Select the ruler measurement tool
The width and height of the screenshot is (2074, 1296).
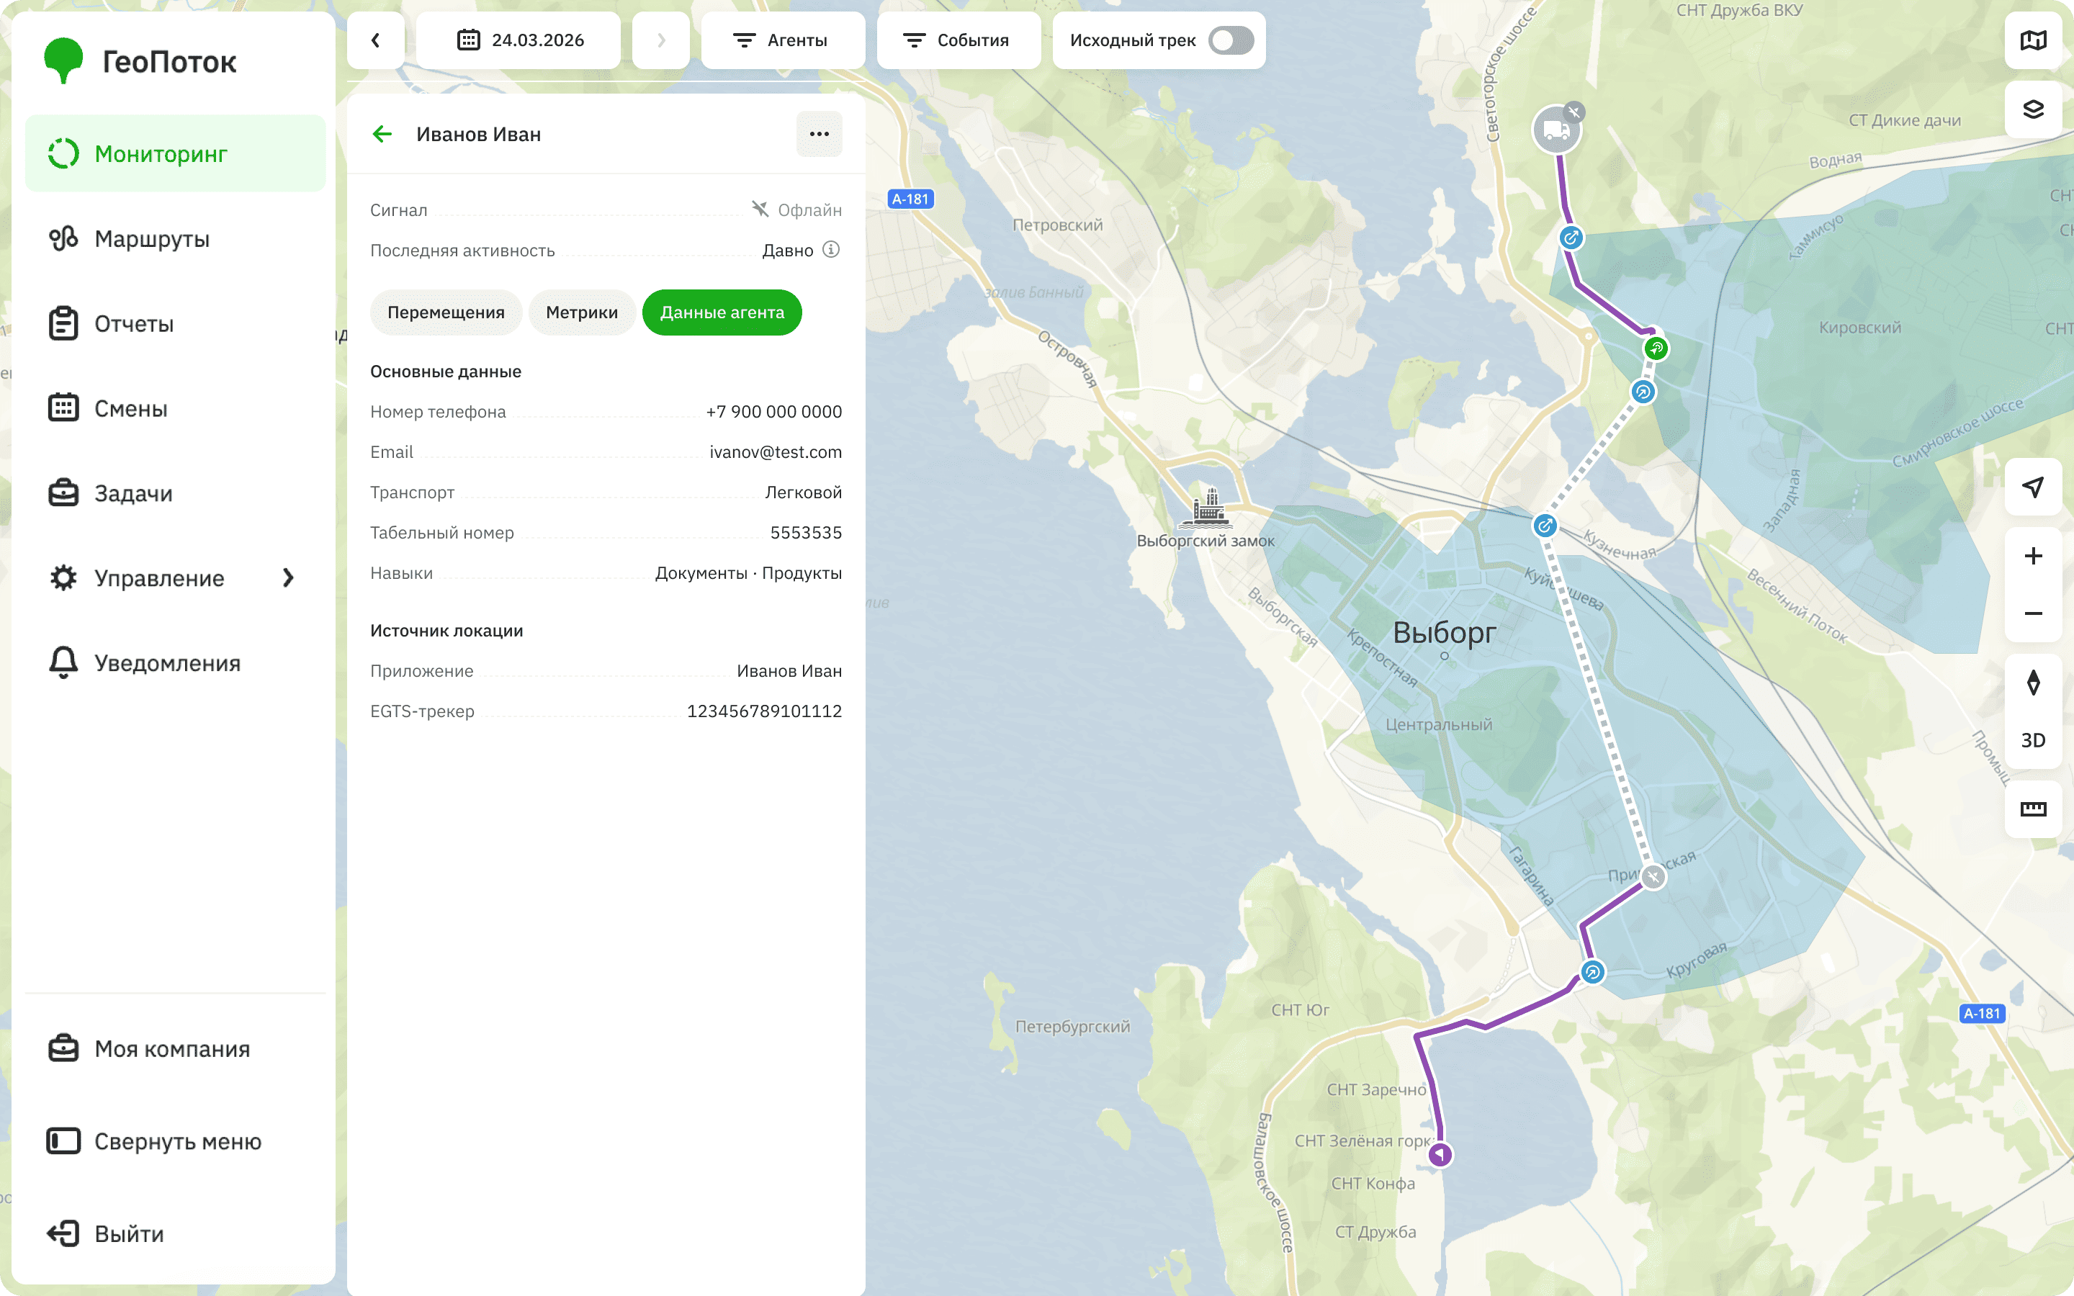(x=2033, y=809)
